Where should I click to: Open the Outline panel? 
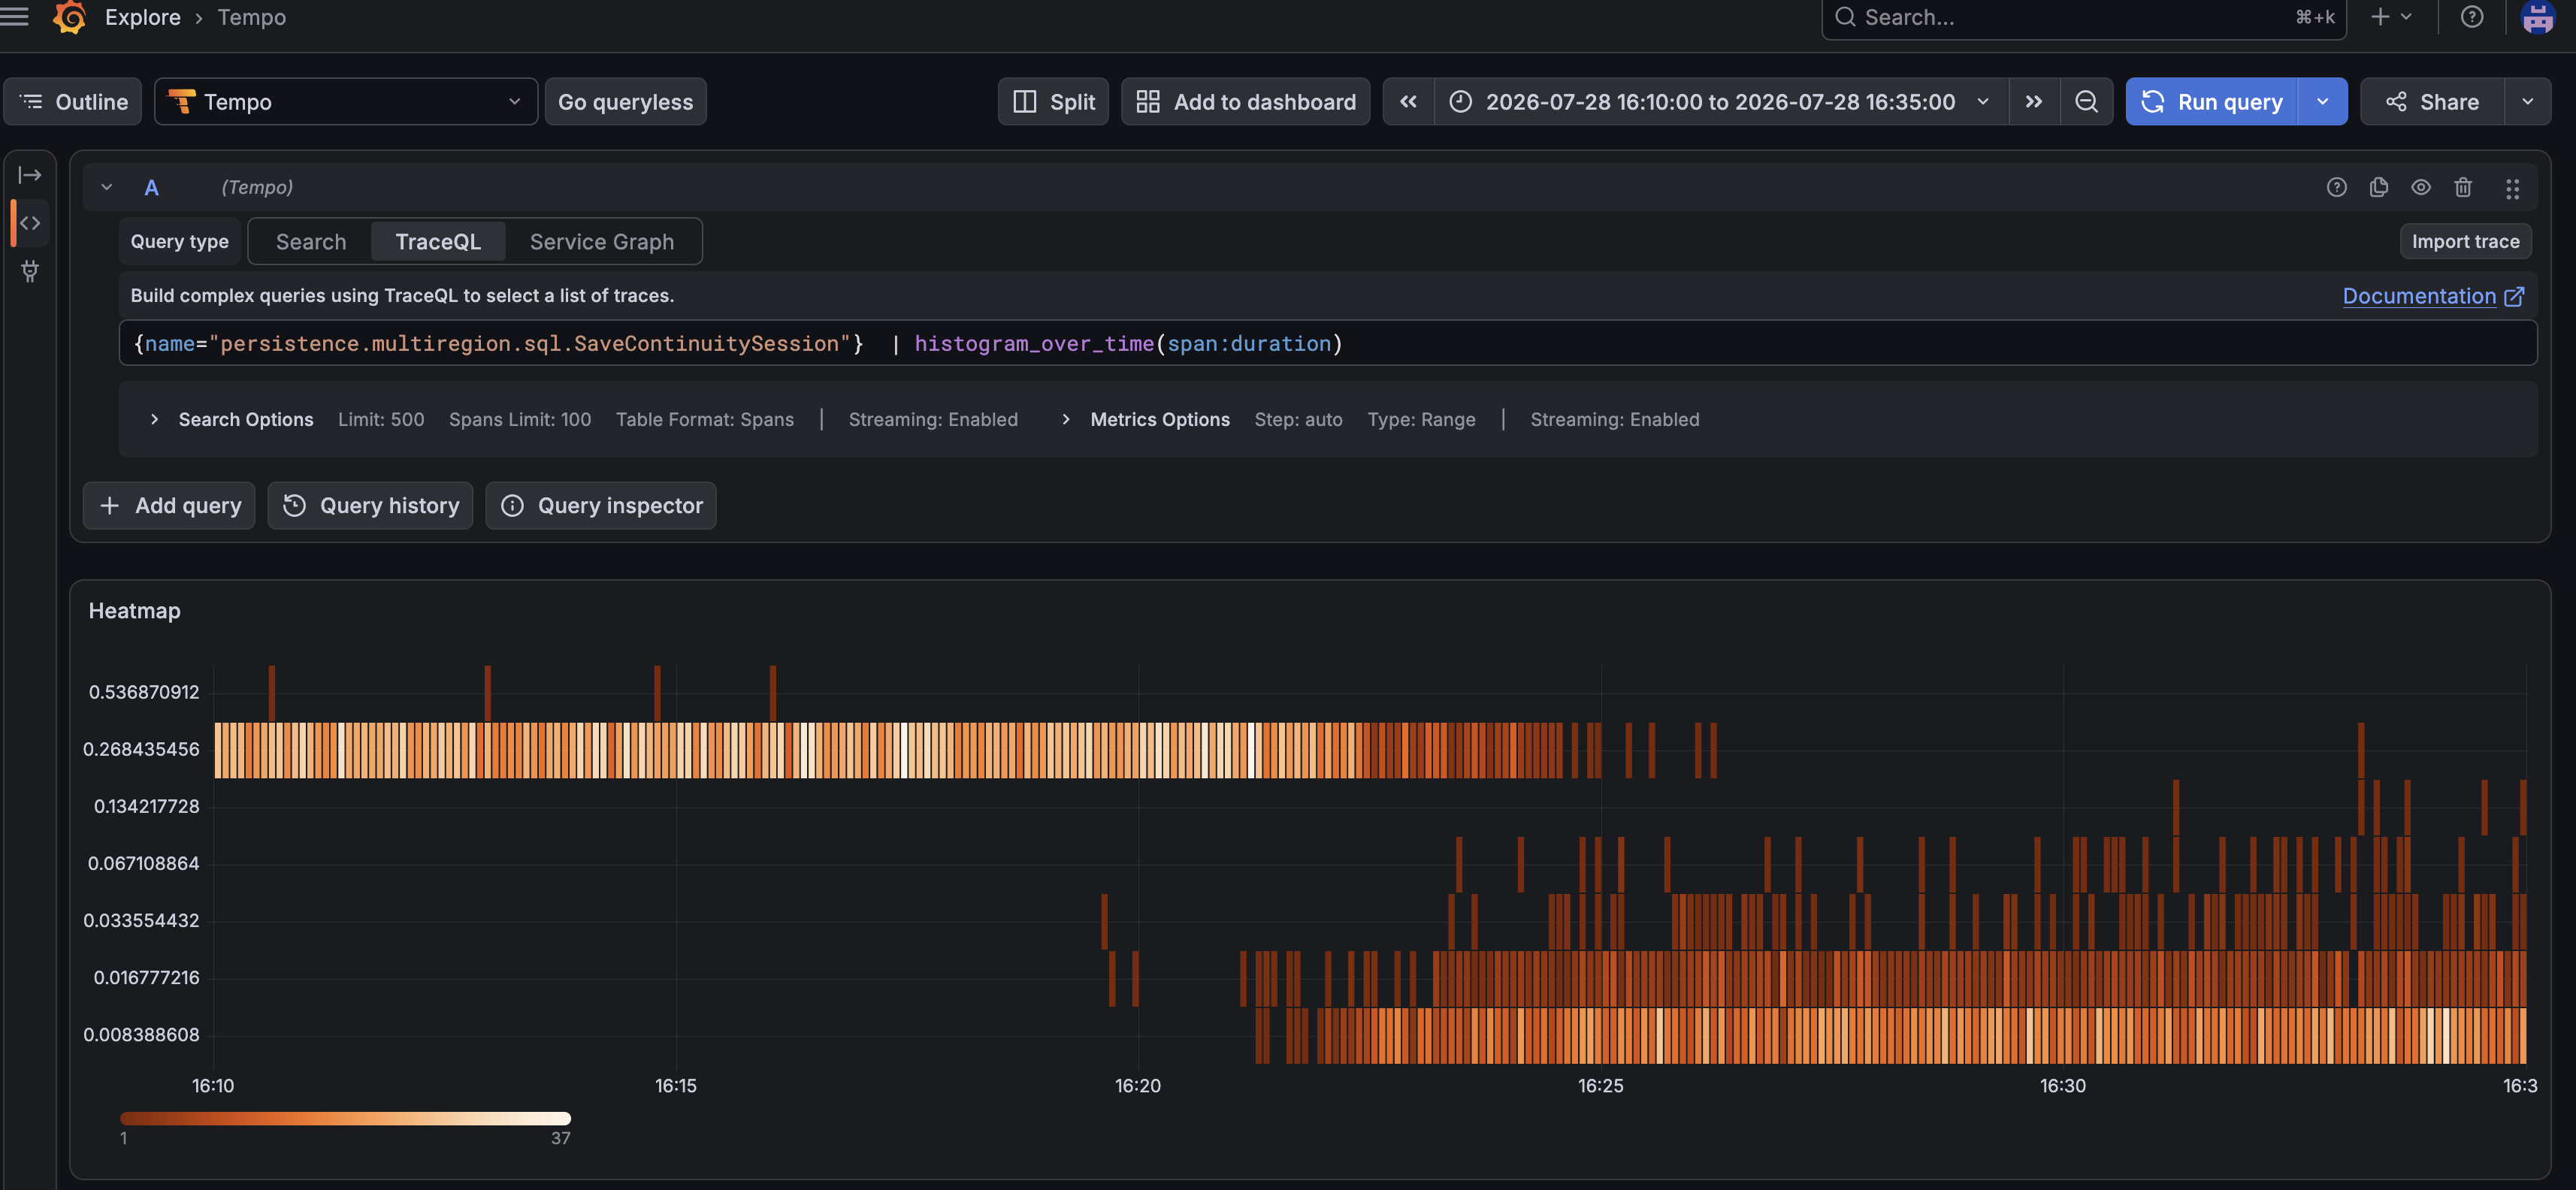point(73,102)
